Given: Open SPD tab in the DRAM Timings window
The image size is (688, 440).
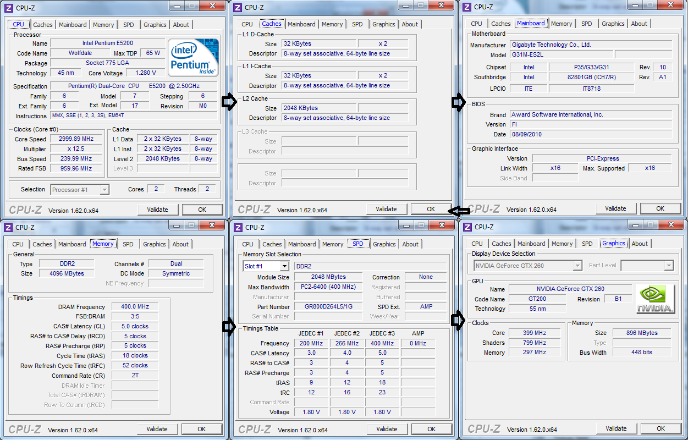Looking at the screenshot, I should 128,244.
